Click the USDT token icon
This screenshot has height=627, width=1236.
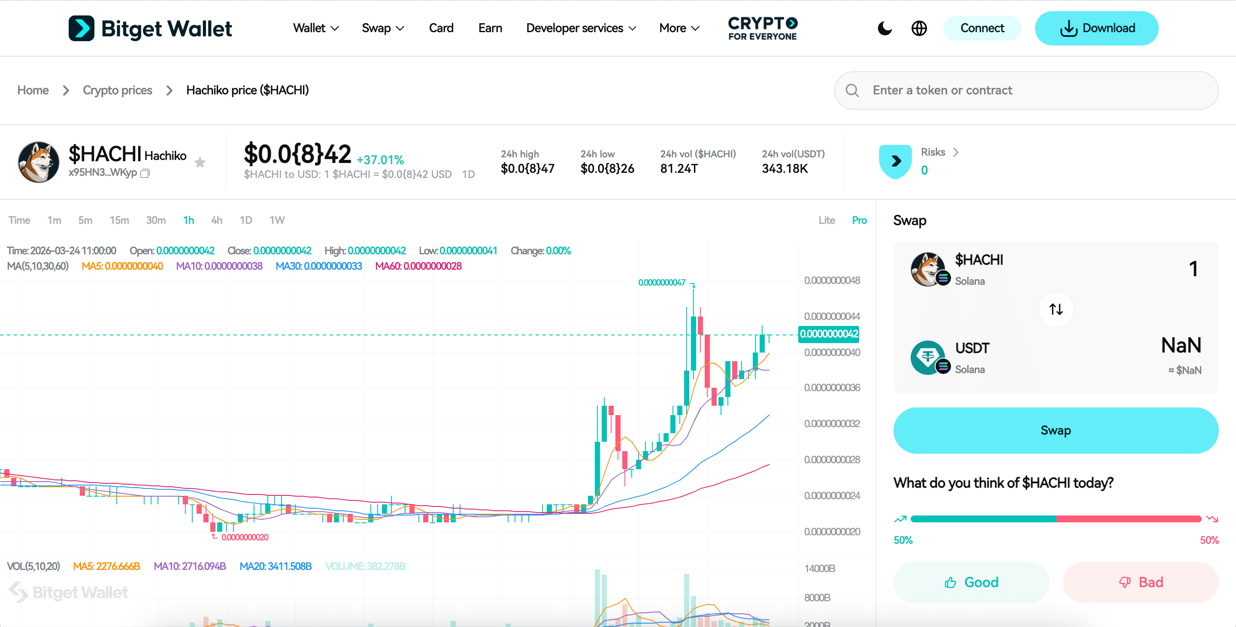pos(928,357)
